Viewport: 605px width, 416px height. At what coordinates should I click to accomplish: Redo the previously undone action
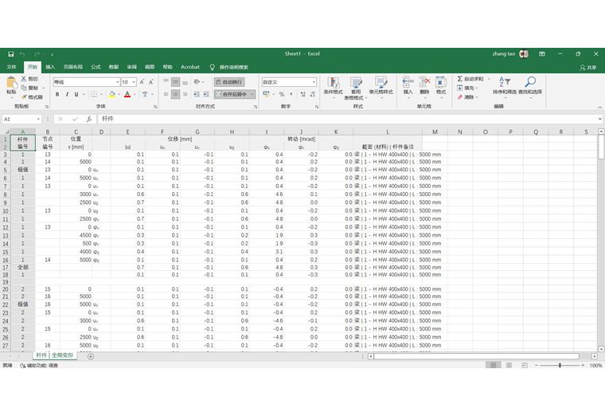[37, 54]
